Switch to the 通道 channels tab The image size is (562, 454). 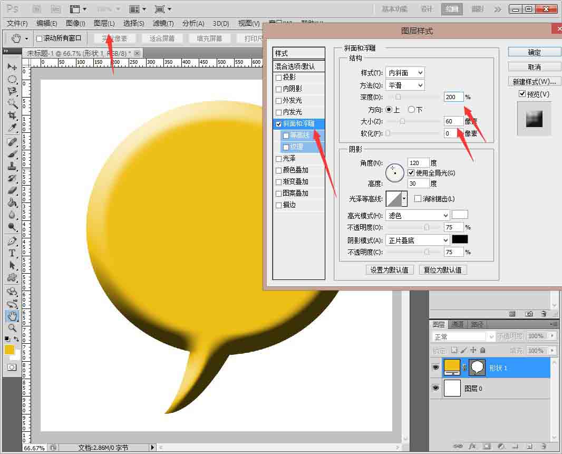tap(457, 324)
